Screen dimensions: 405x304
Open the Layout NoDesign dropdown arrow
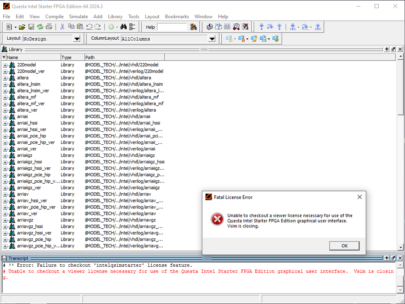pos(77,39)
